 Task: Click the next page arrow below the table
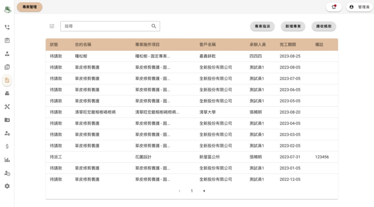[204, 190]
